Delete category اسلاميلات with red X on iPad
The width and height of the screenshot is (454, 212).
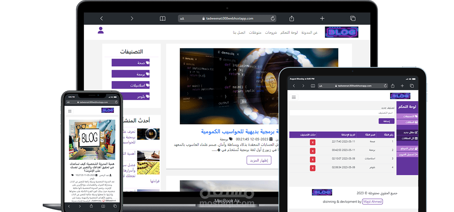[313, 159]
